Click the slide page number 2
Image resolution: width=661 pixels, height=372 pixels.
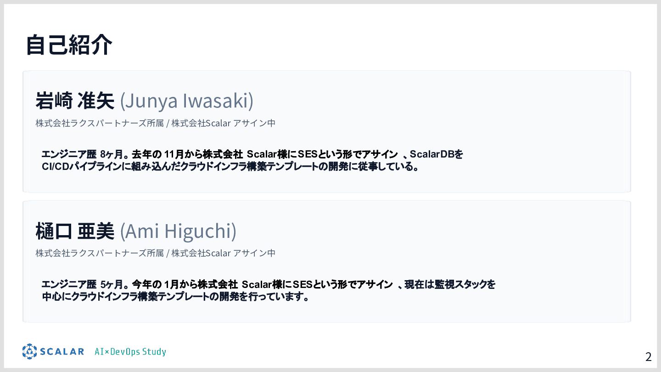[648, 357]
